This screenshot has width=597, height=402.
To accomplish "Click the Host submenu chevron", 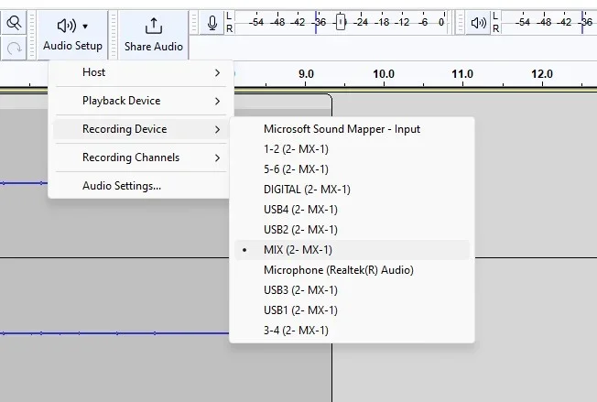I will 217,72.
